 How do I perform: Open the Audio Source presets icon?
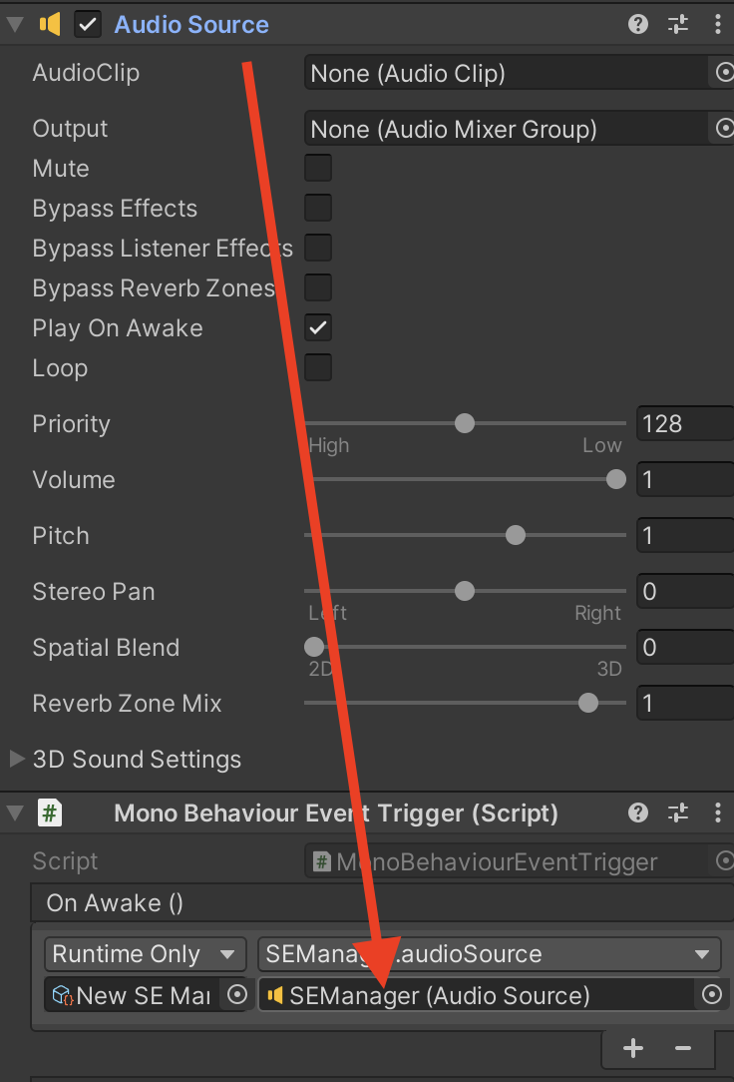(x=677, y=23)
